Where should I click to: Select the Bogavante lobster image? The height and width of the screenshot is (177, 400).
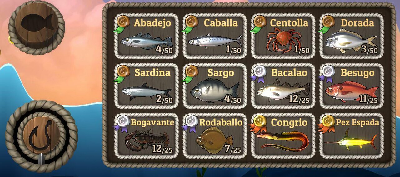[146, 140]
